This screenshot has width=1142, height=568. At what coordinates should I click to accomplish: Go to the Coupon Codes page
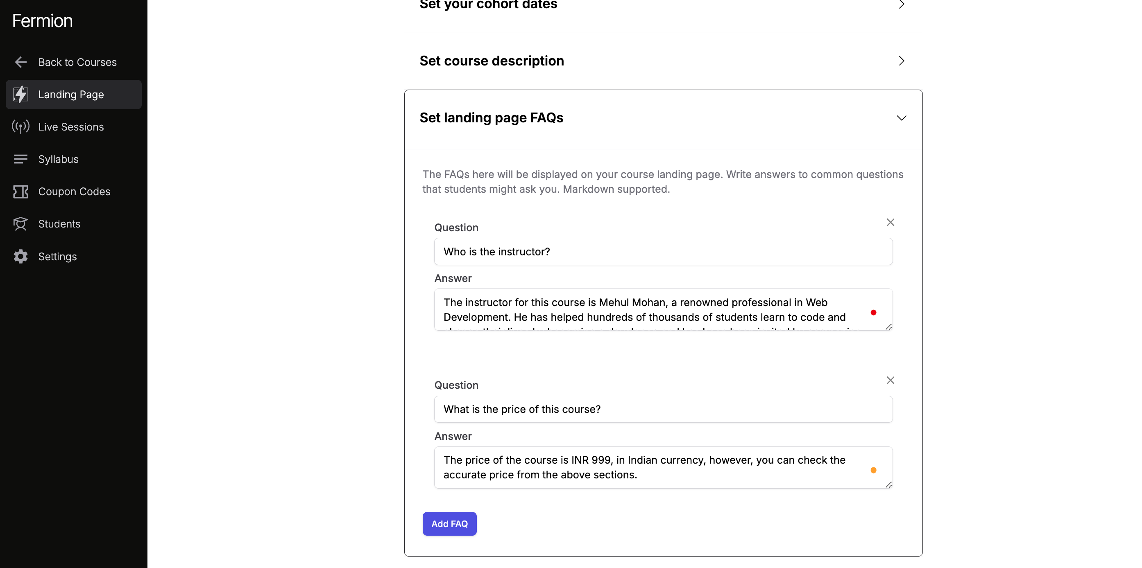coord(74,192)
